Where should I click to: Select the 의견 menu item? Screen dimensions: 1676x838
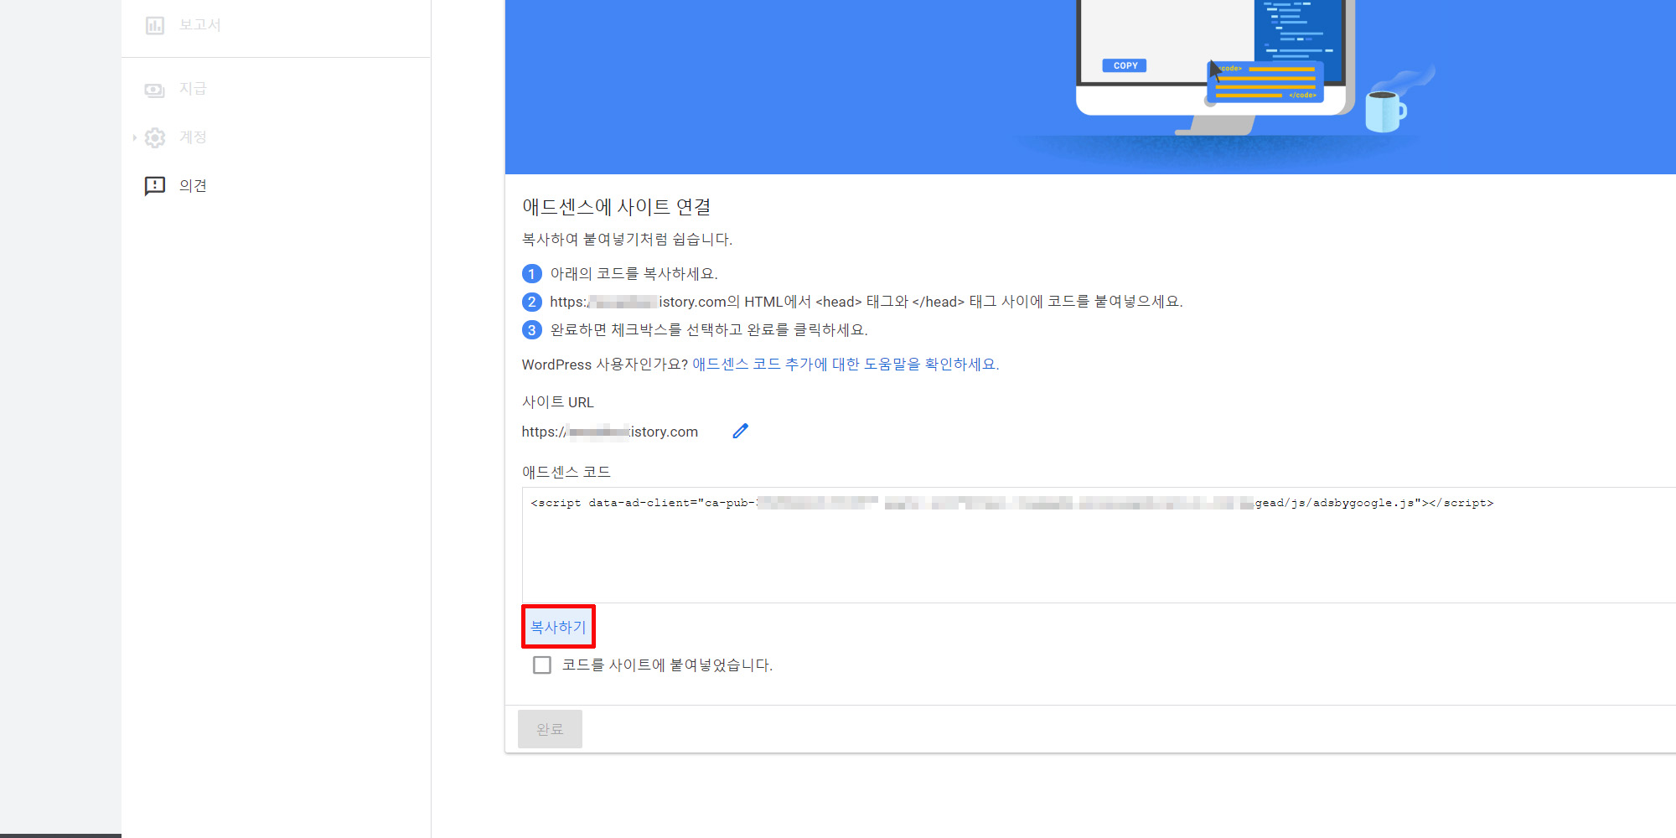coord(193,186)
